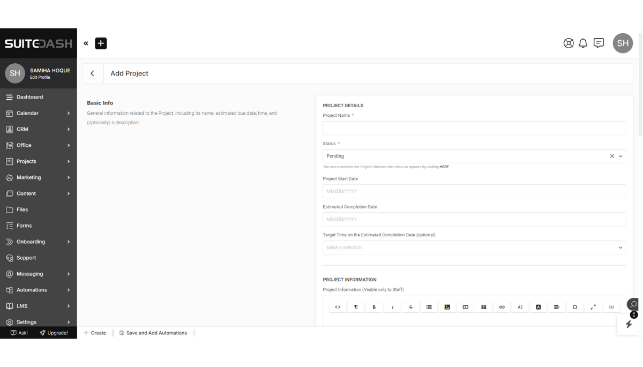The width and height of the screenshot is (643, 367).
Task: Select the Bold formatting icon
Action: pos(374,306)
